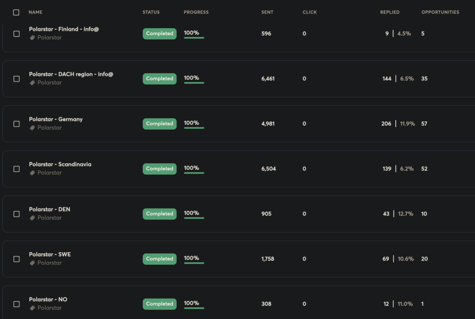Image resolution: width=475 pixels, height=319 pixels.
Task: Toggle the select-all checkbox in the header
Action: [16, 13]
